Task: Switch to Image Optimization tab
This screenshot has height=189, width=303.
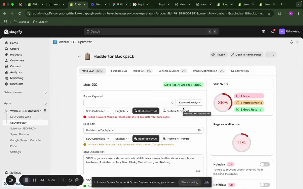Action: click(x=209, y=71)
